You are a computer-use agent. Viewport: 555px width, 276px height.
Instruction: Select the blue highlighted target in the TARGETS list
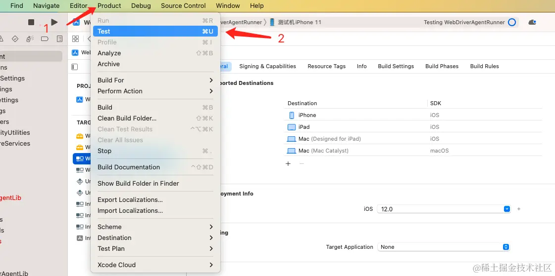point(82,158)
